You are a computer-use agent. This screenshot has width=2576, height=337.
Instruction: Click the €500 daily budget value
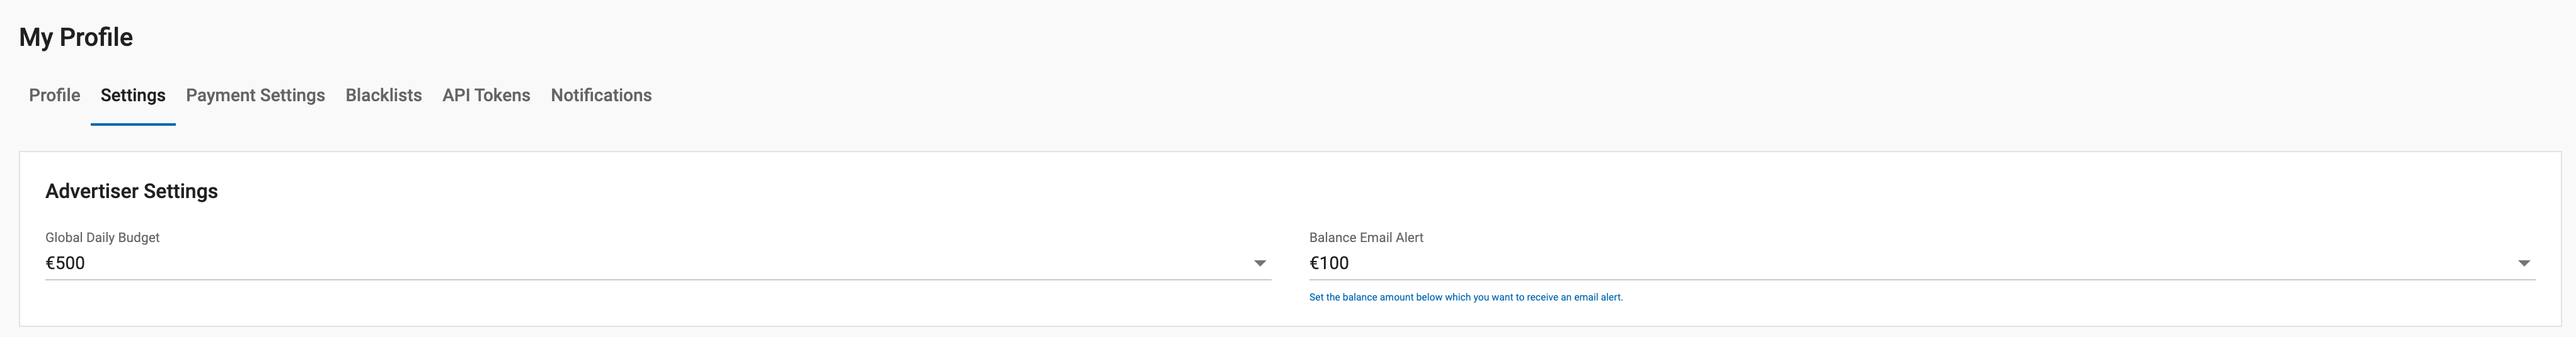click(x=65, y=263)
